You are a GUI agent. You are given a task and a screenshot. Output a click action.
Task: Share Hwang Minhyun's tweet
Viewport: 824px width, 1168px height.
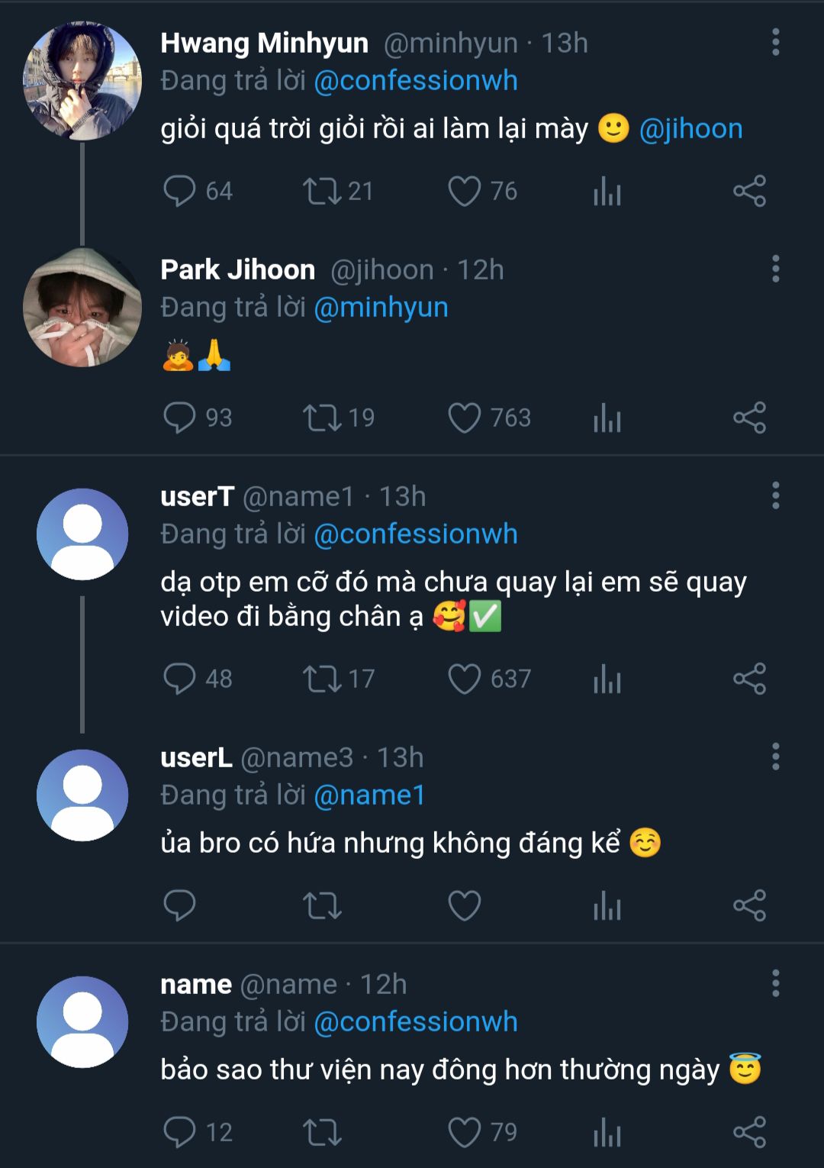click(749, 192)
